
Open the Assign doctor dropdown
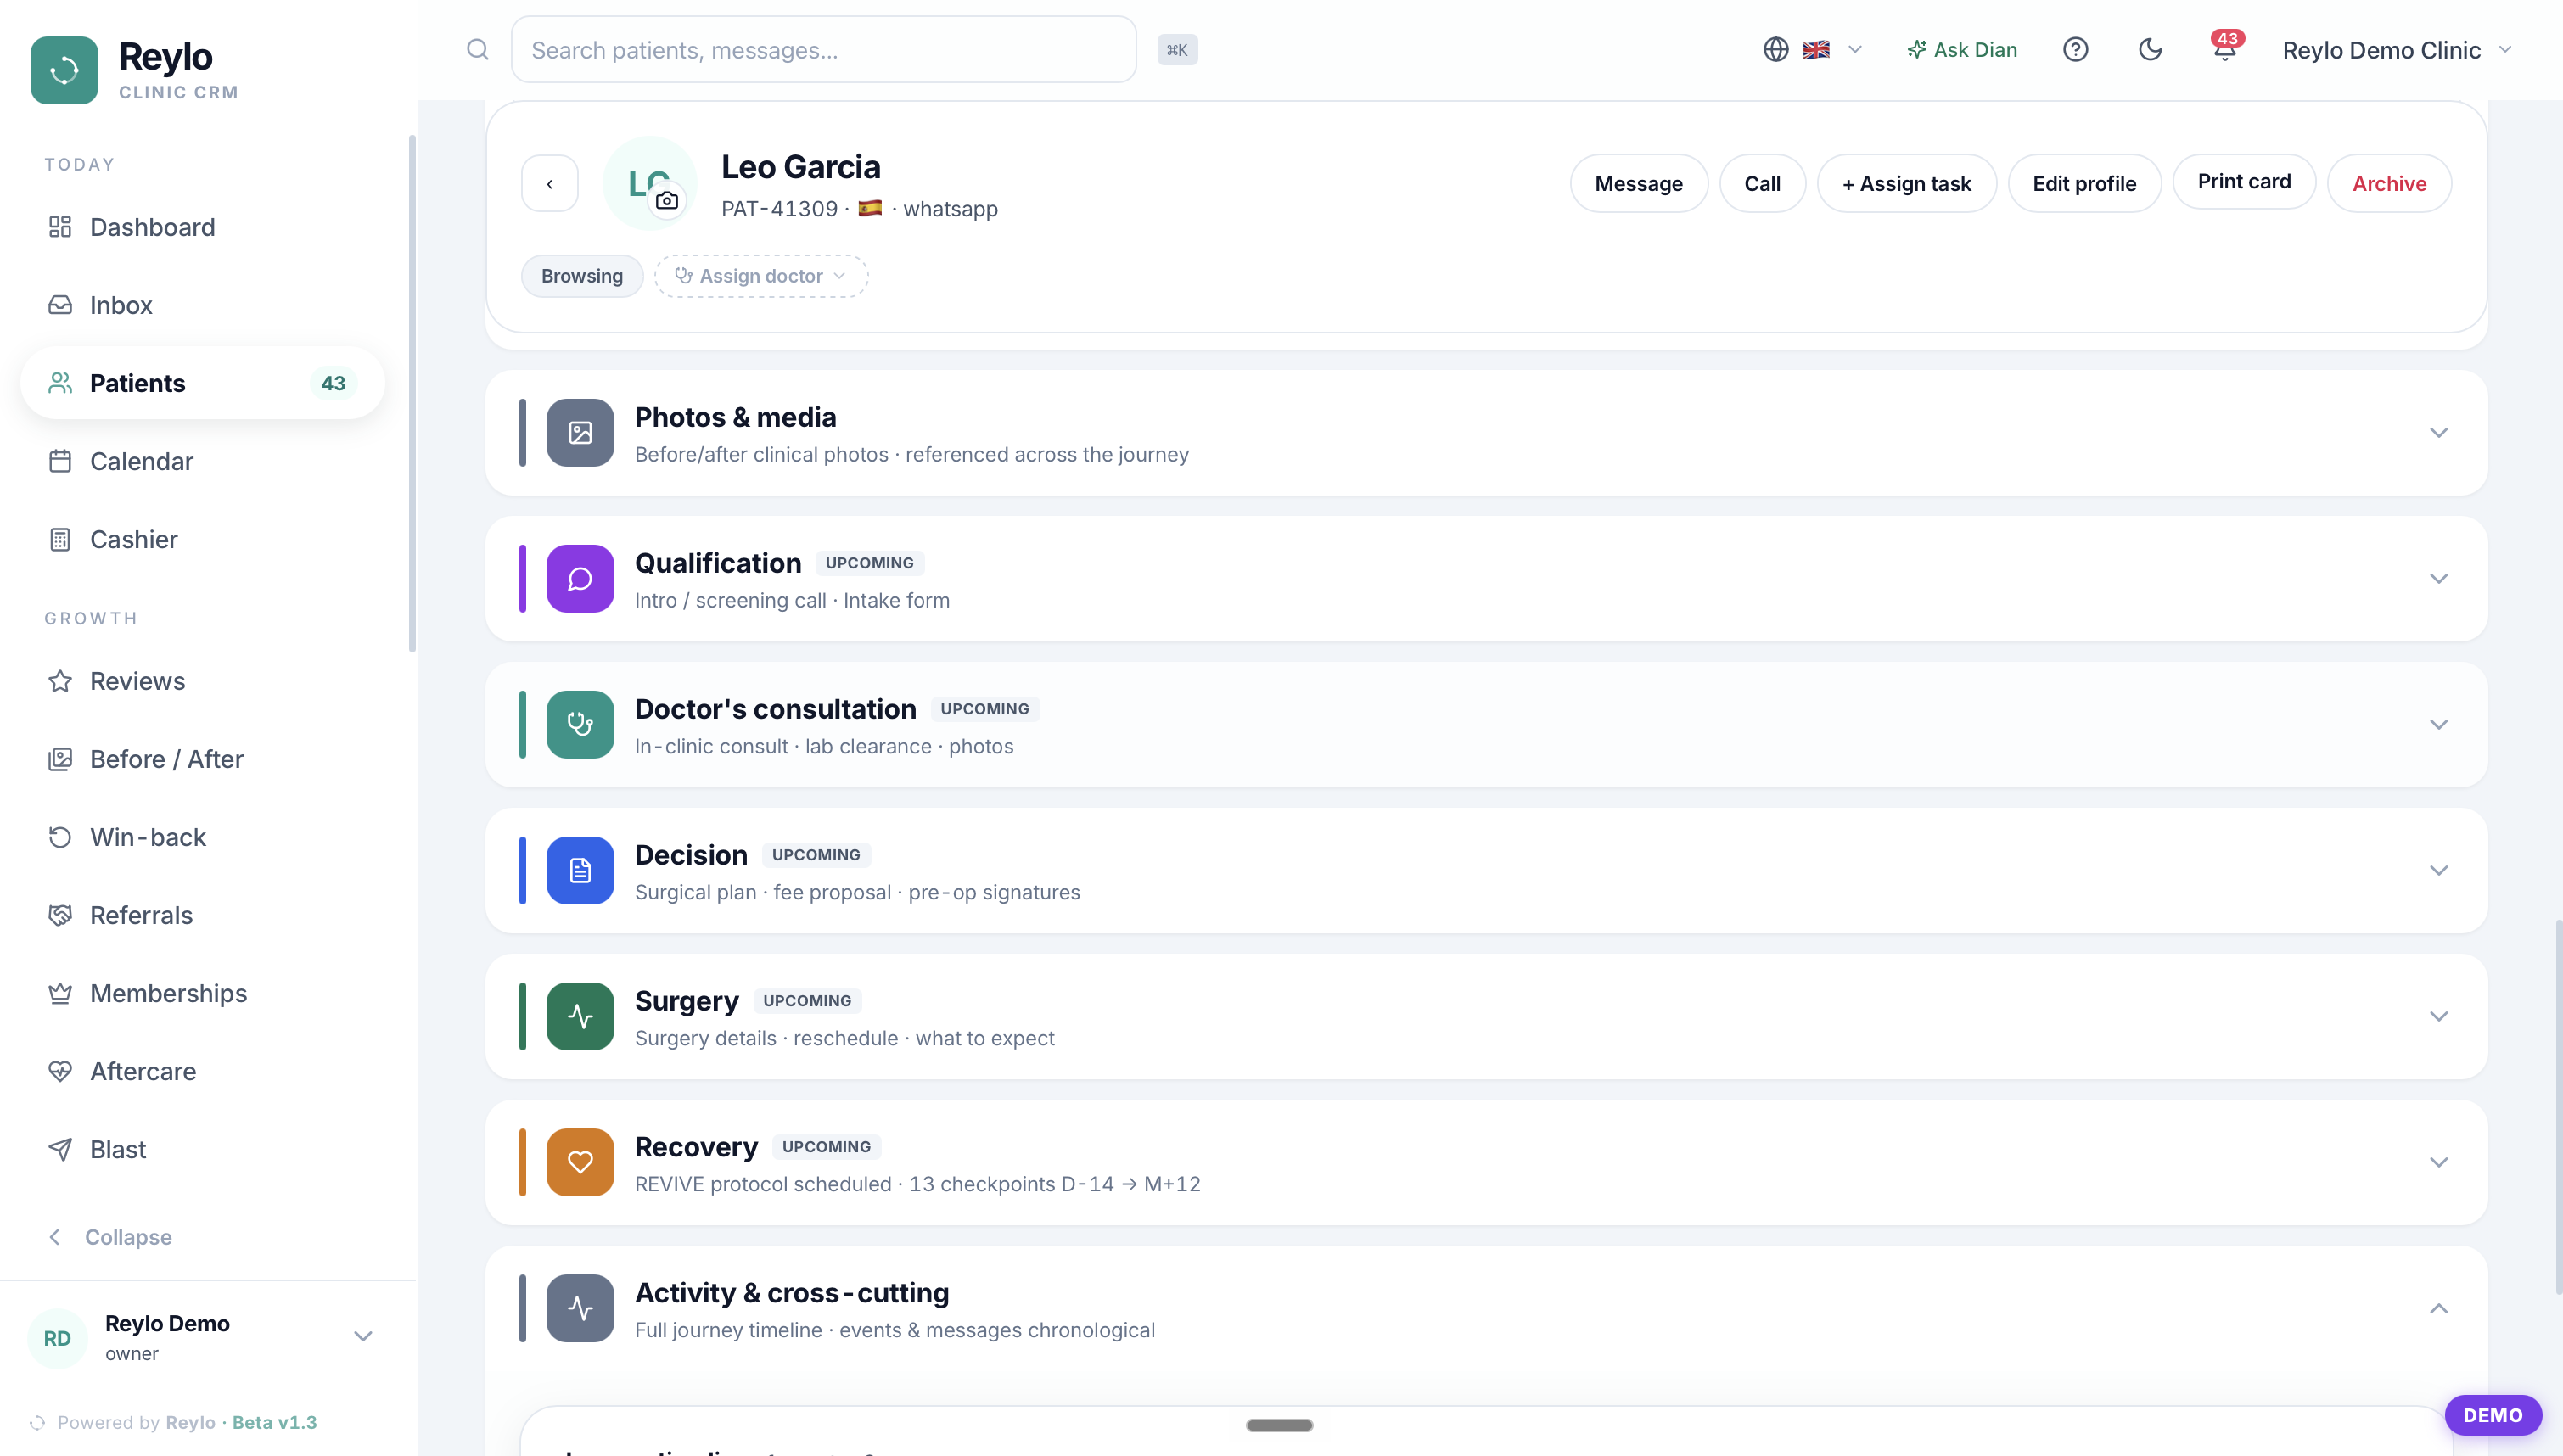click(x=761, y=276)
